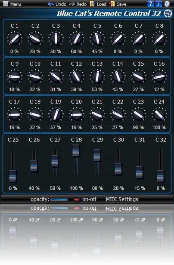Click the 100 % value under C 24
The image size is (174, 265).
tap(159, 127)
